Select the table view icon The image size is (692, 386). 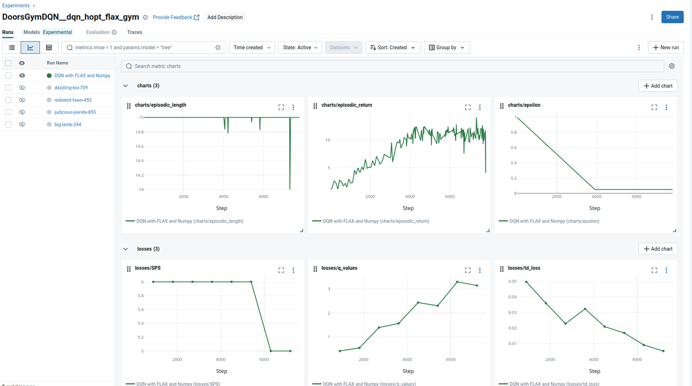[49, 48]
